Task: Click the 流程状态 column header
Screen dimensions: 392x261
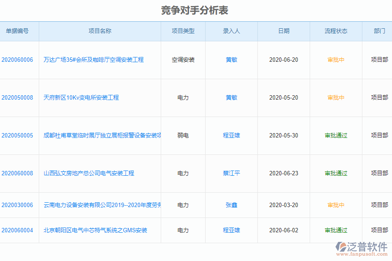Action: pyautogui.click(x=336, y=31)
